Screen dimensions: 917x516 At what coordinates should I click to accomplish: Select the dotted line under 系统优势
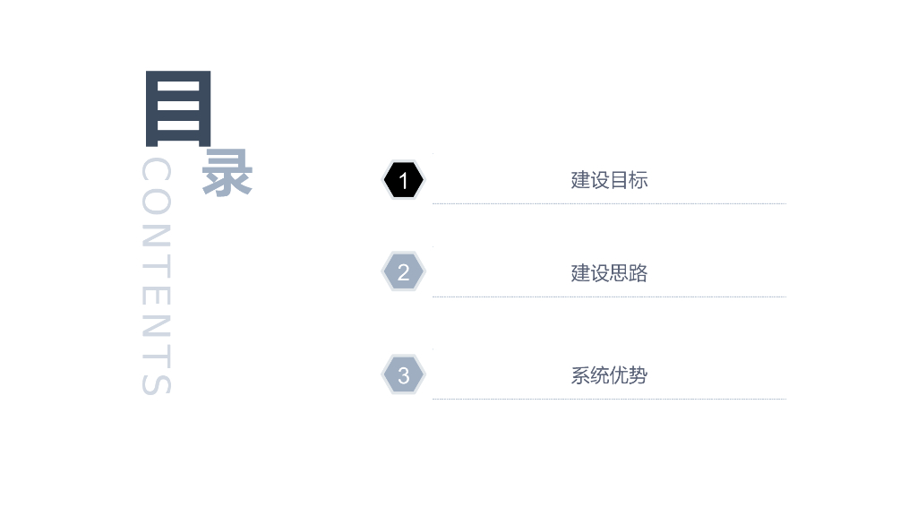(x=609, y=399)
